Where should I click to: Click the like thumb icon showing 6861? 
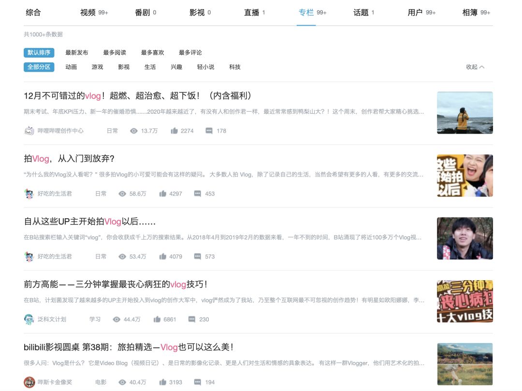point(157,319)
